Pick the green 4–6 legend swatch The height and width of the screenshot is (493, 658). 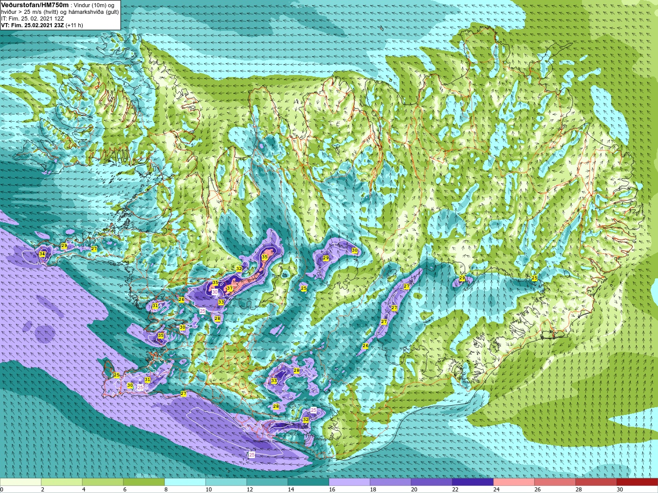(x=103, y=482)
